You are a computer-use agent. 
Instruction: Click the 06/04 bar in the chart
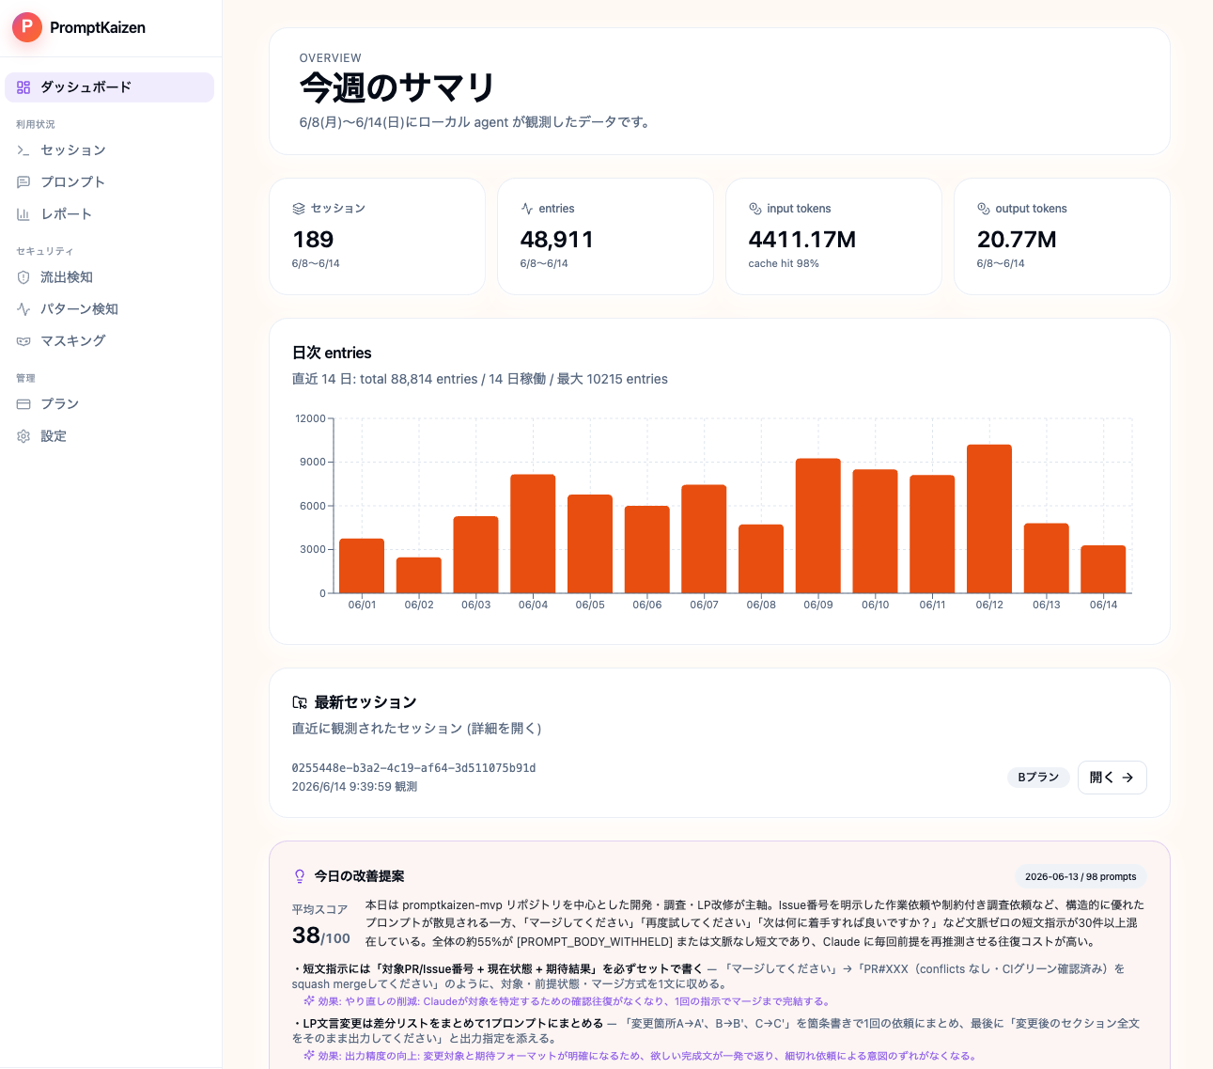pos(533,534)
